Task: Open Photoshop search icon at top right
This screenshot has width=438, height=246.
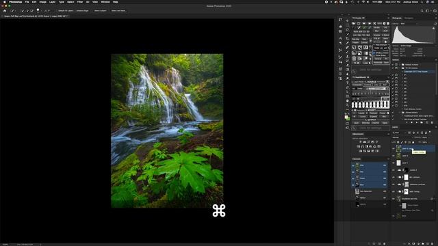Action: click(x=422, y=11)
